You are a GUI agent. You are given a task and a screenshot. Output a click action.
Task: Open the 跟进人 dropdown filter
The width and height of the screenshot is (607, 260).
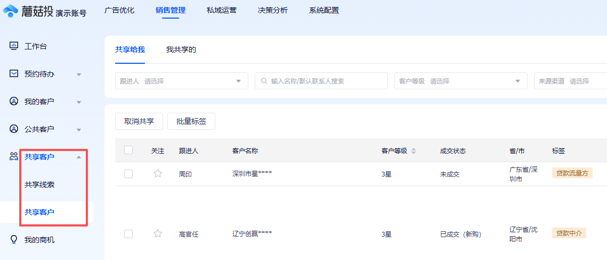click(182, 81)
